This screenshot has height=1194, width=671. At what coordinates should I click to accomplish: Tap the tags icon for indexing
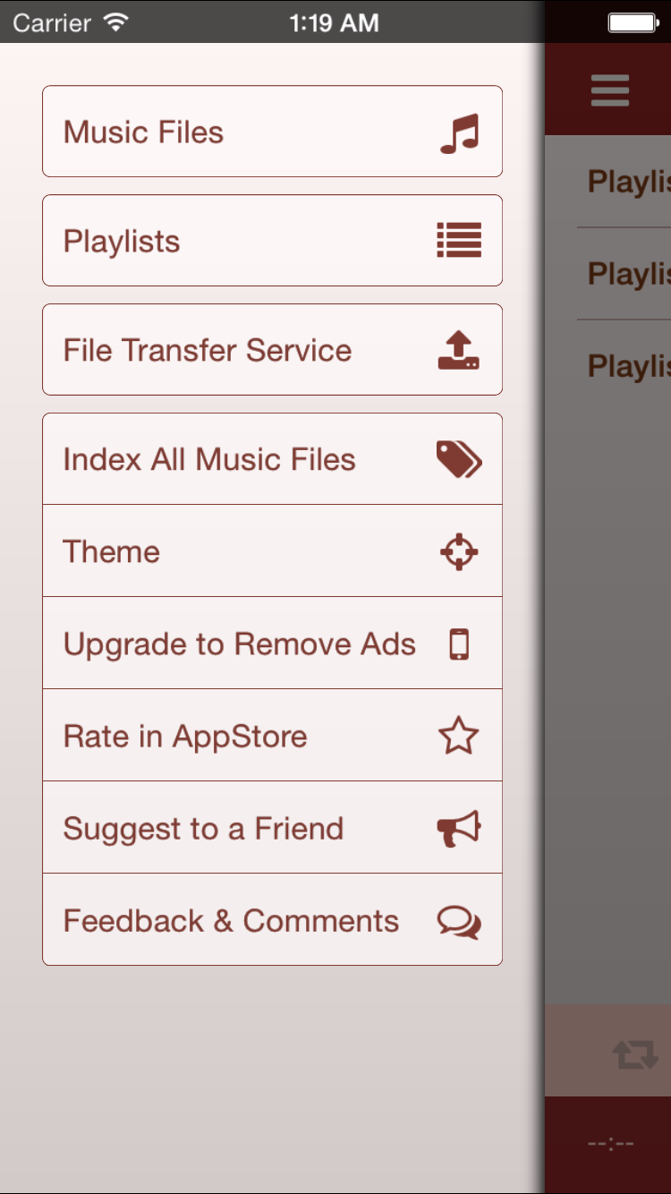coord(459,460)
